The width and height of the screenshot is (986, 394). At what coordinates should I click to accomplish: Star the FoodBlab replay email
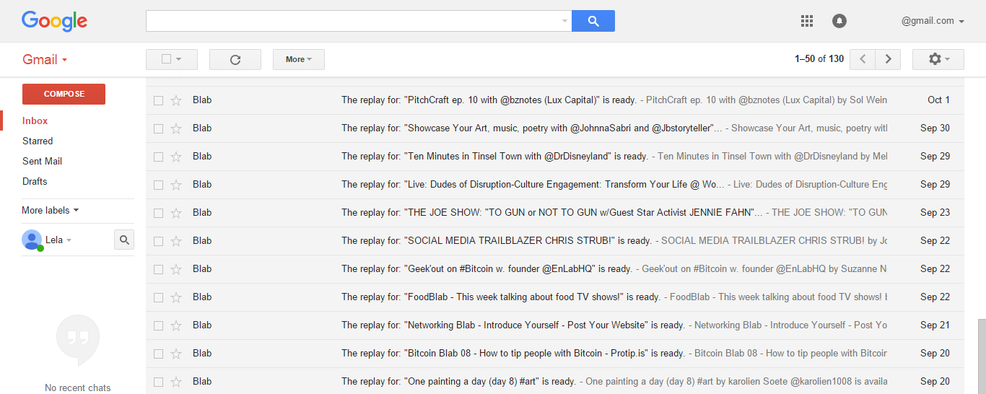pyautogui.click(x=176, y=297)
